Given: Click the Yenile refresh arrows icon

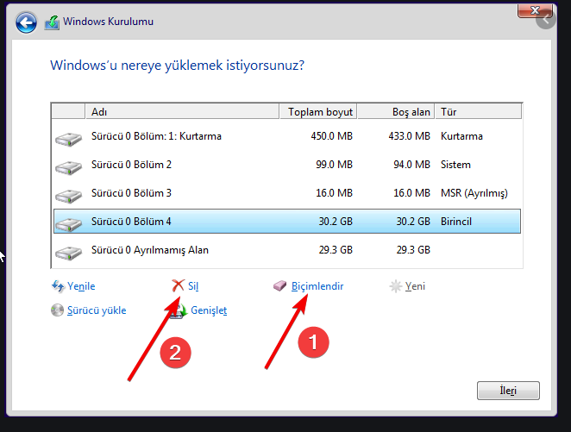Looking at the screenshot, I should (58, 286).
